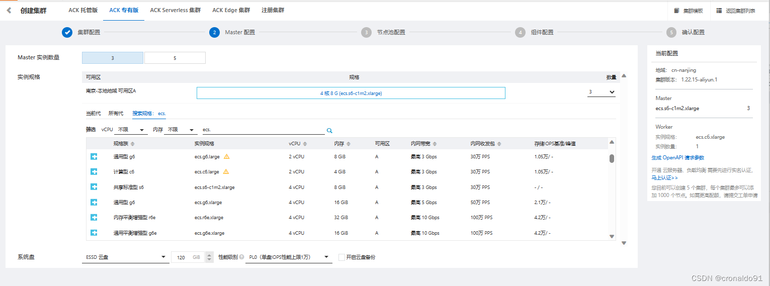
Task: Click scroll-down arrow of spec table
Action: 612,236
